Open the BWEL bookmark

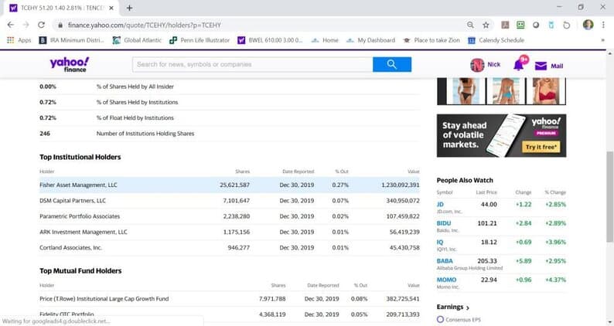click(x=270, y=40)
